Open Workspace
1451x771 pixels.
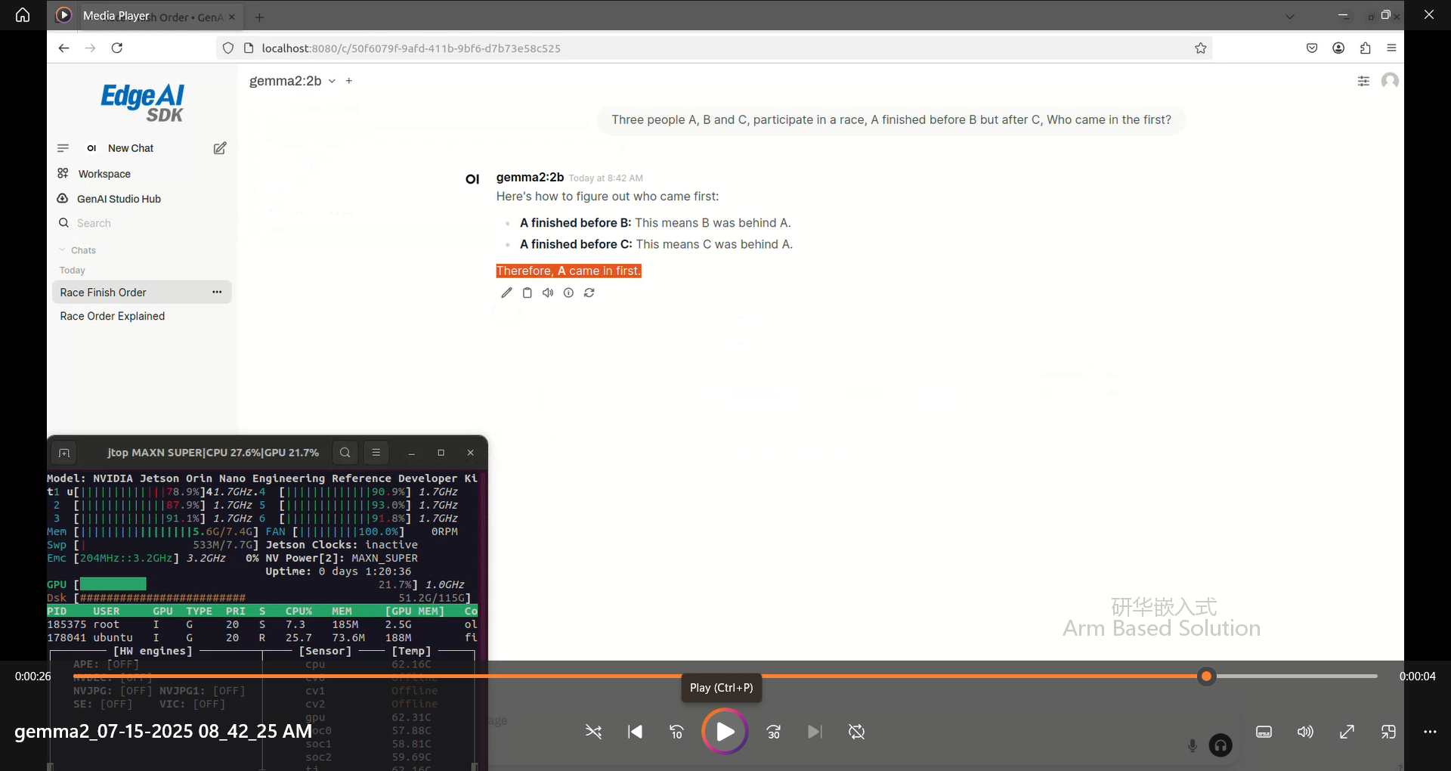tap(104, 174)
